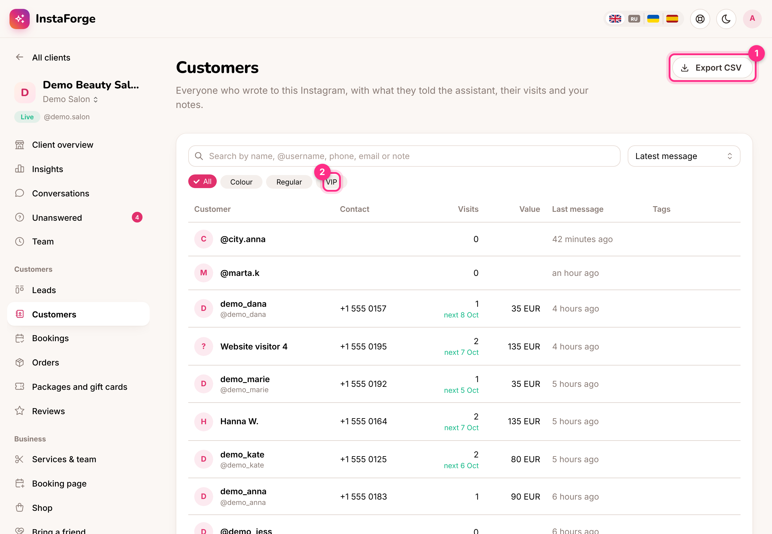This screenshot has height=534, width=772.
Task: Switch language to English flag
Action: 615,19
